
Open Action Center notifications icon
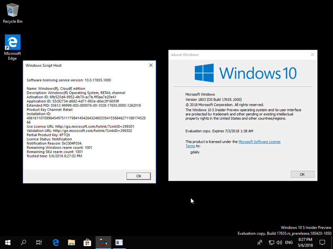pyautogui.click(x=322, y=242)
